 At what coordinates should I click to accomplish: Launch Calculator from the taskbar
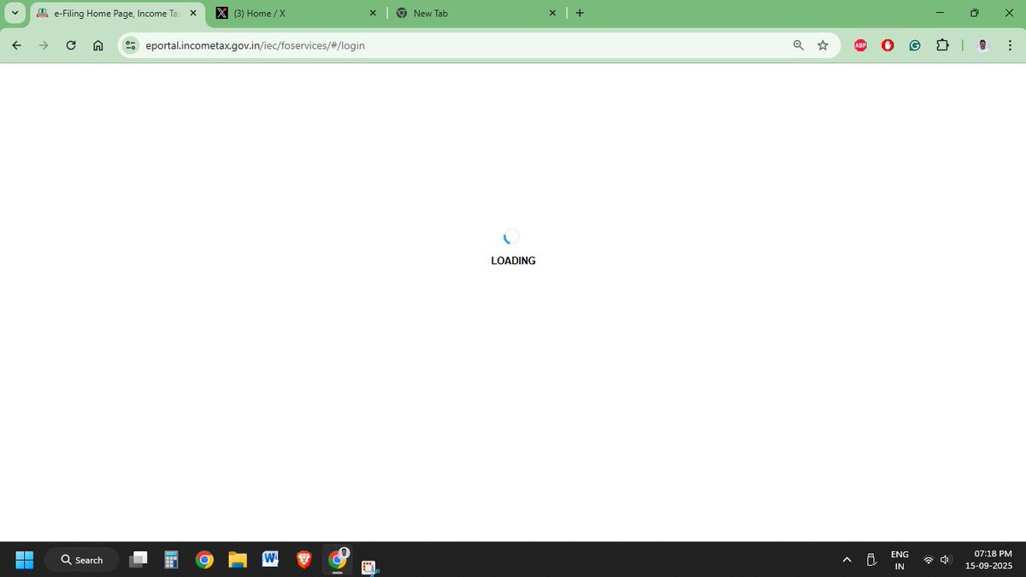pyautogui.click(x=171, y=560)
